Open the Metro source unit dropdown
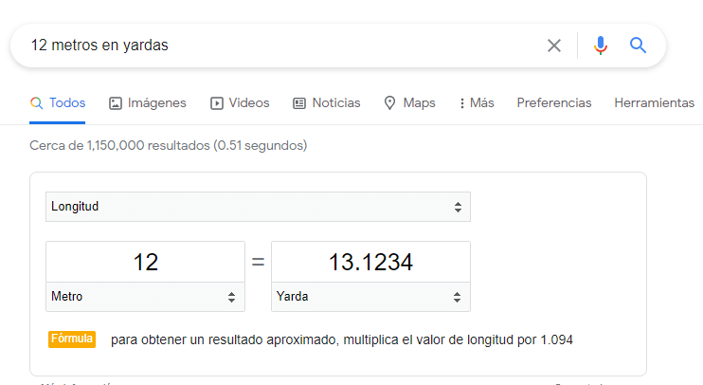This screenshot has width=703, height=385. [x=145, y=297]
